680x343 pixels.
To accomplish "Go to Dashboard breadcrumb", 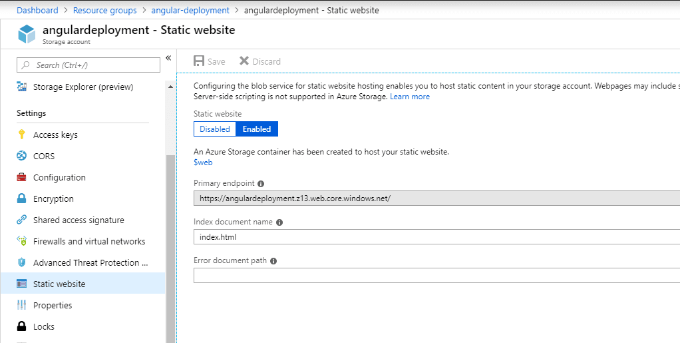I will (x=37, y=10).
